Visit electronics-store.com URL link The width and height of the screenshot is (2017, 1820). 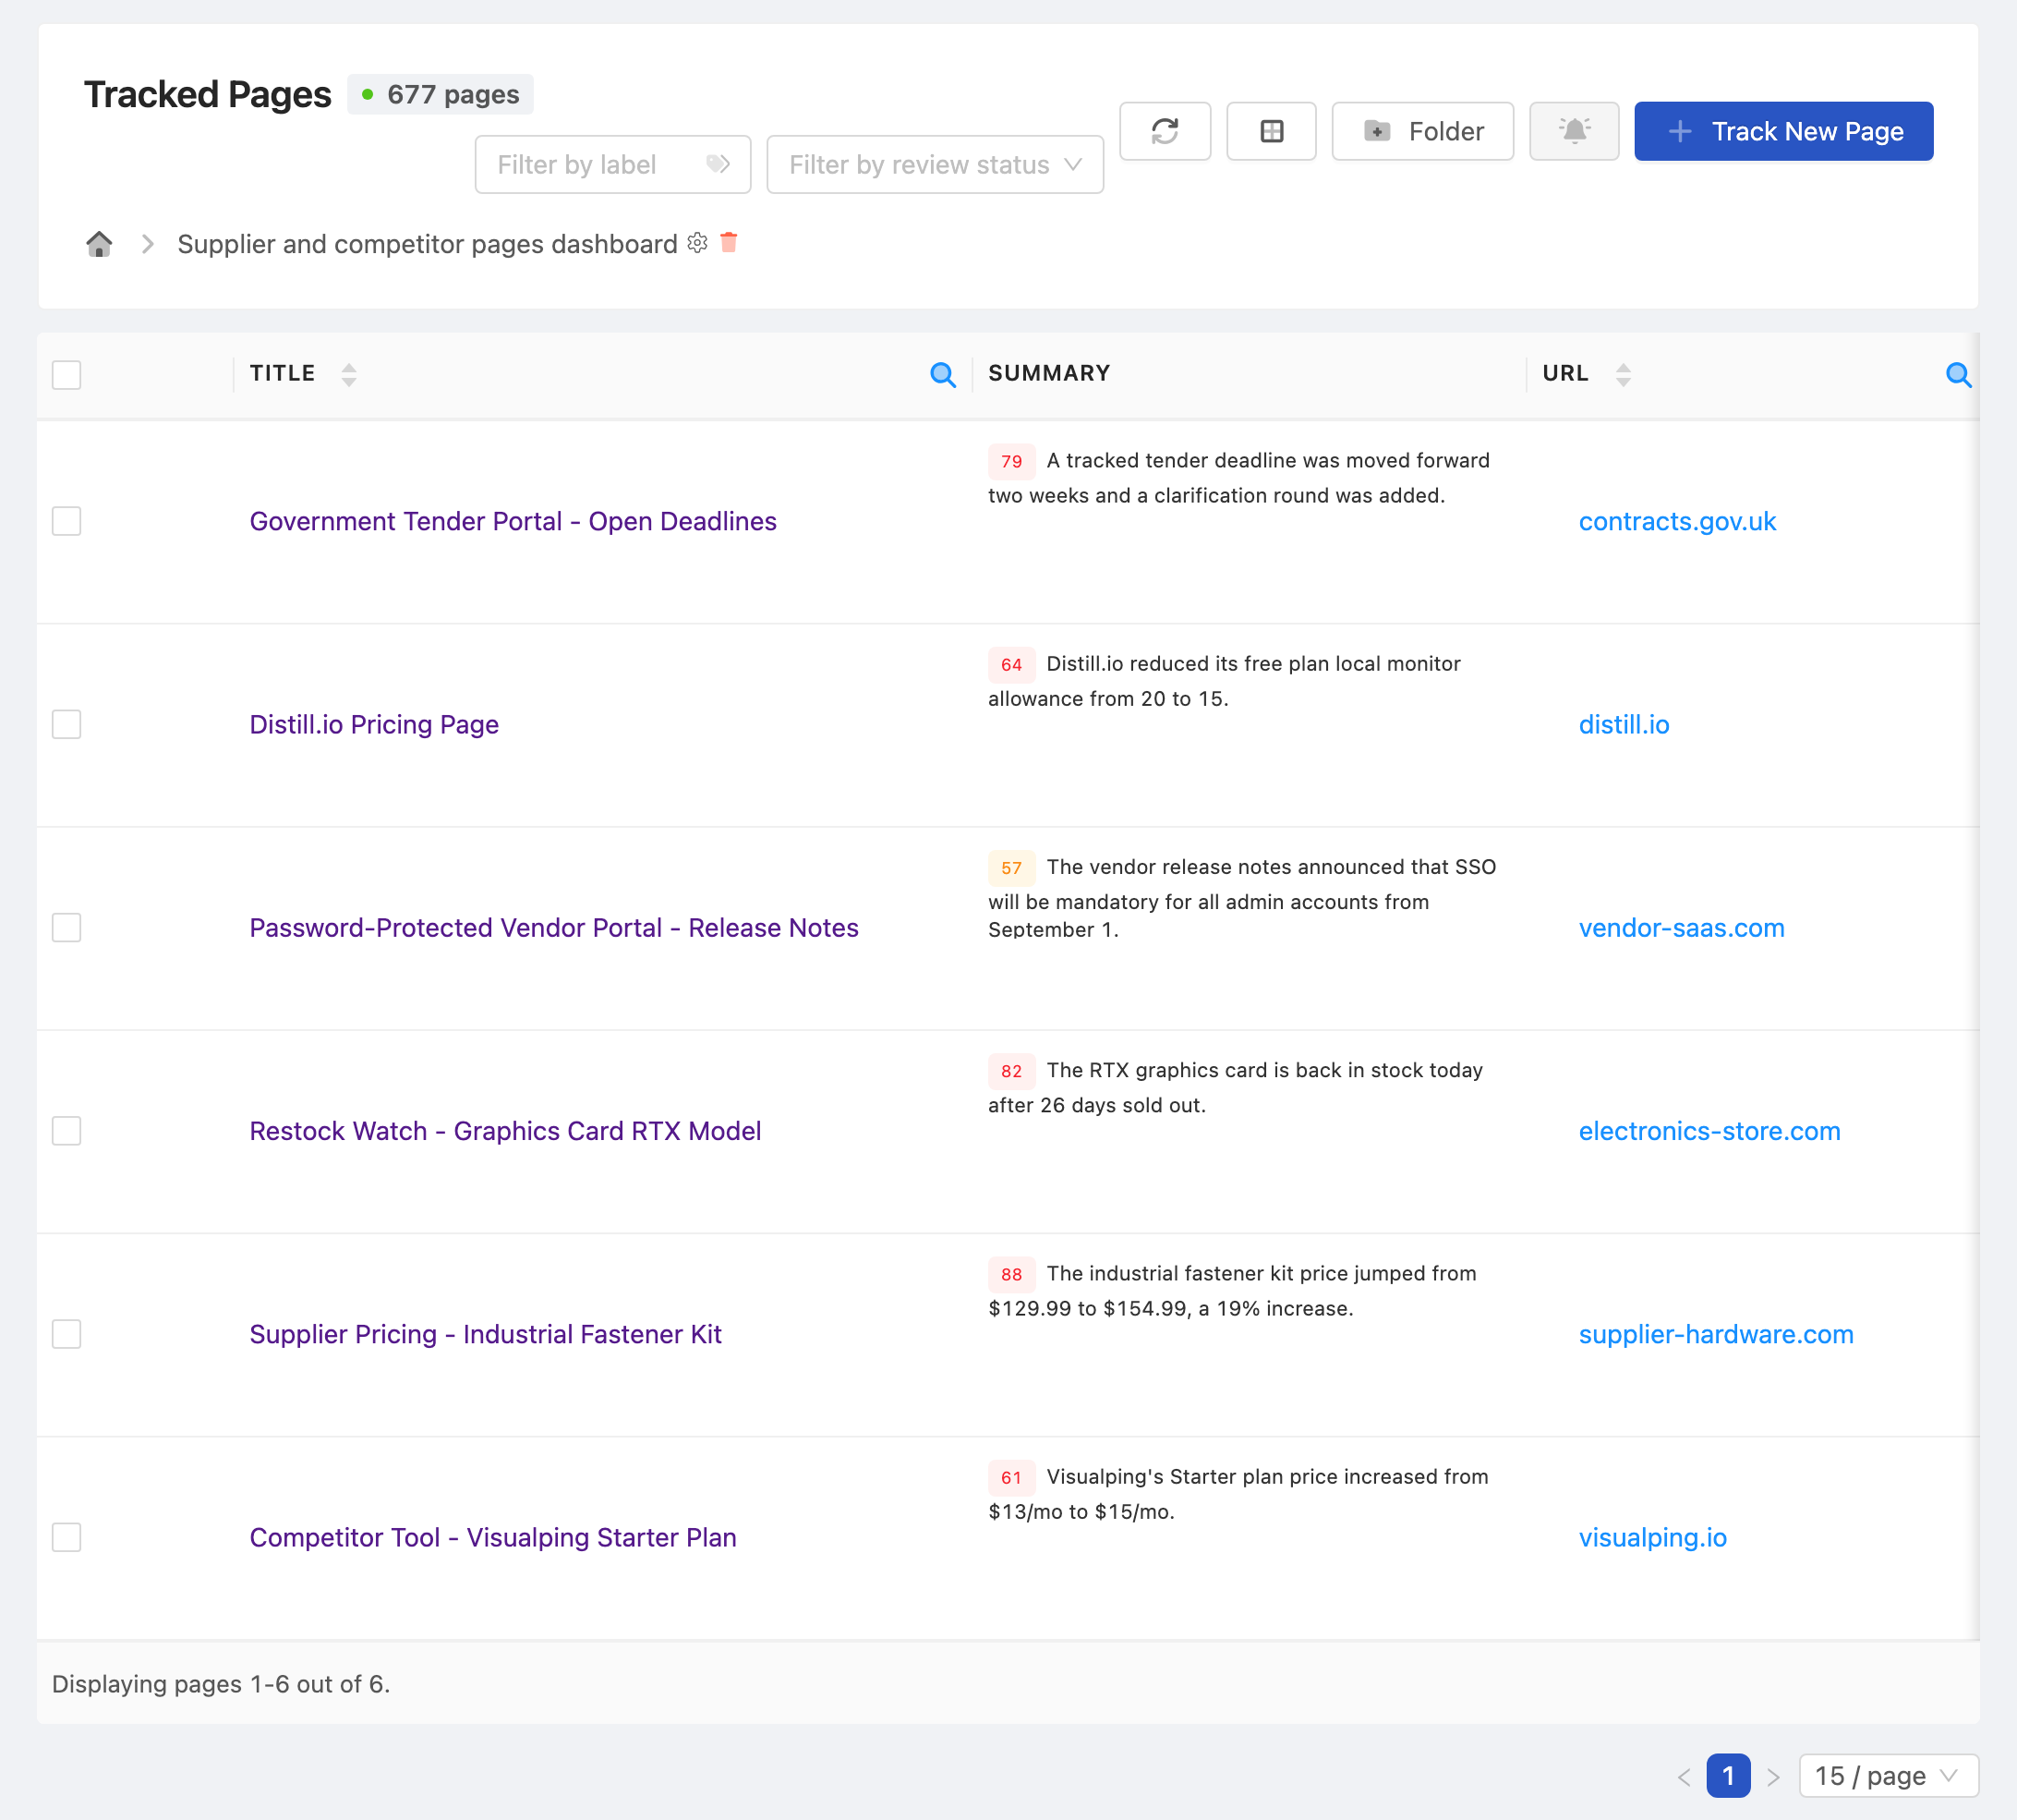point(1709,1131)
